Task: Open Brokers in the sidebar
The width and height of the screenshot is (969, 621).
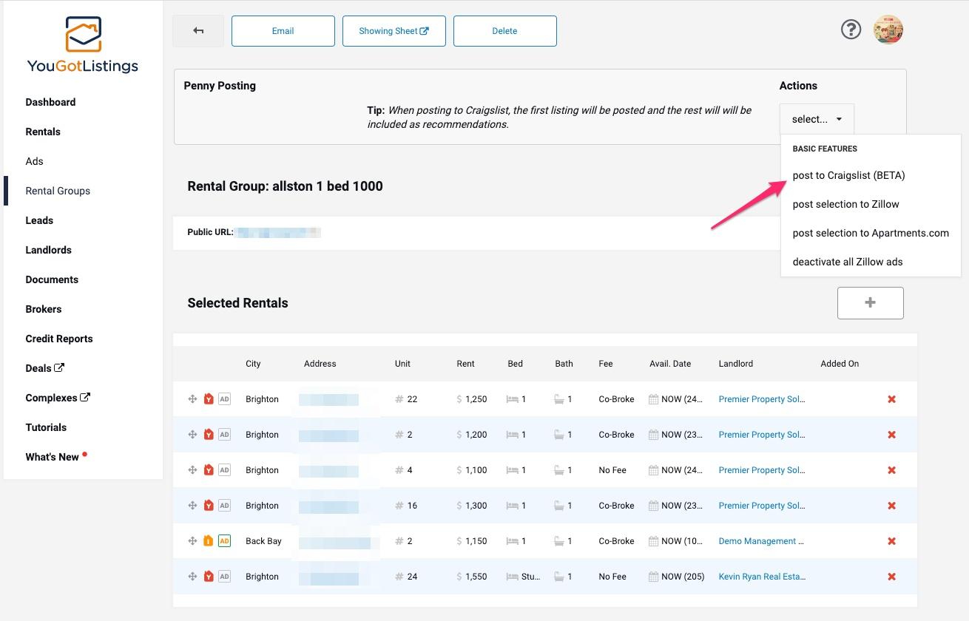Action: 44,309
